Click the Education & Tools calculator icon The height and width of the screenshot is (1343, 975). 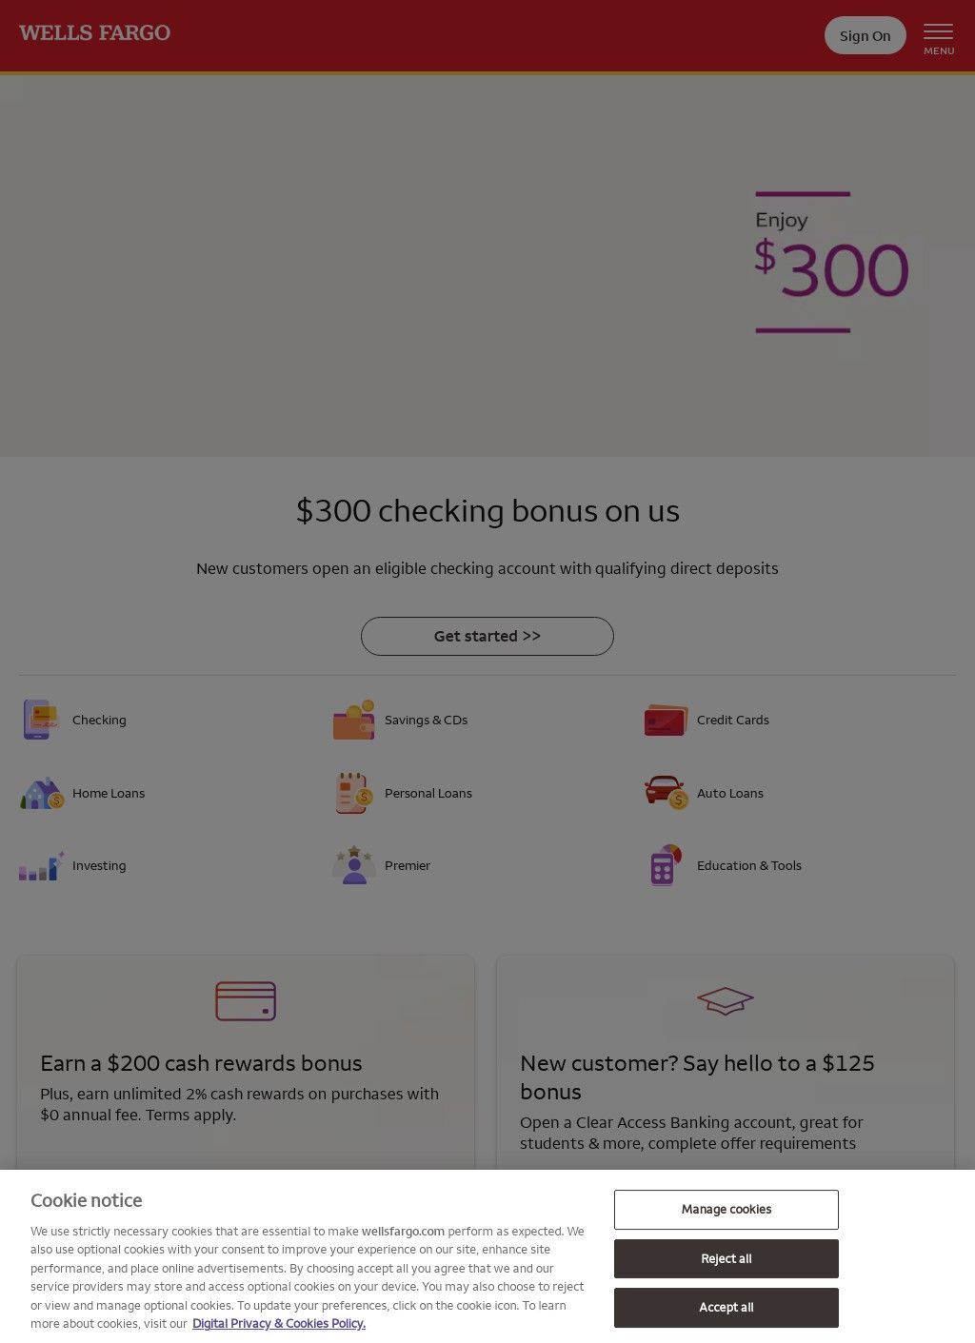(x=666, y=865)
